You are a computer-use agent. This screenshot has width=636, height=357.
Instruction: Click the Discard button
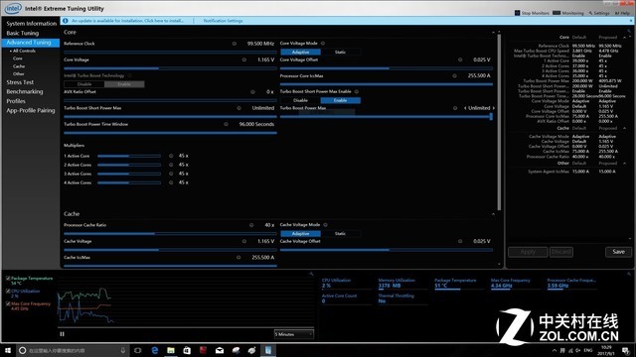click(x=561, y=252)
